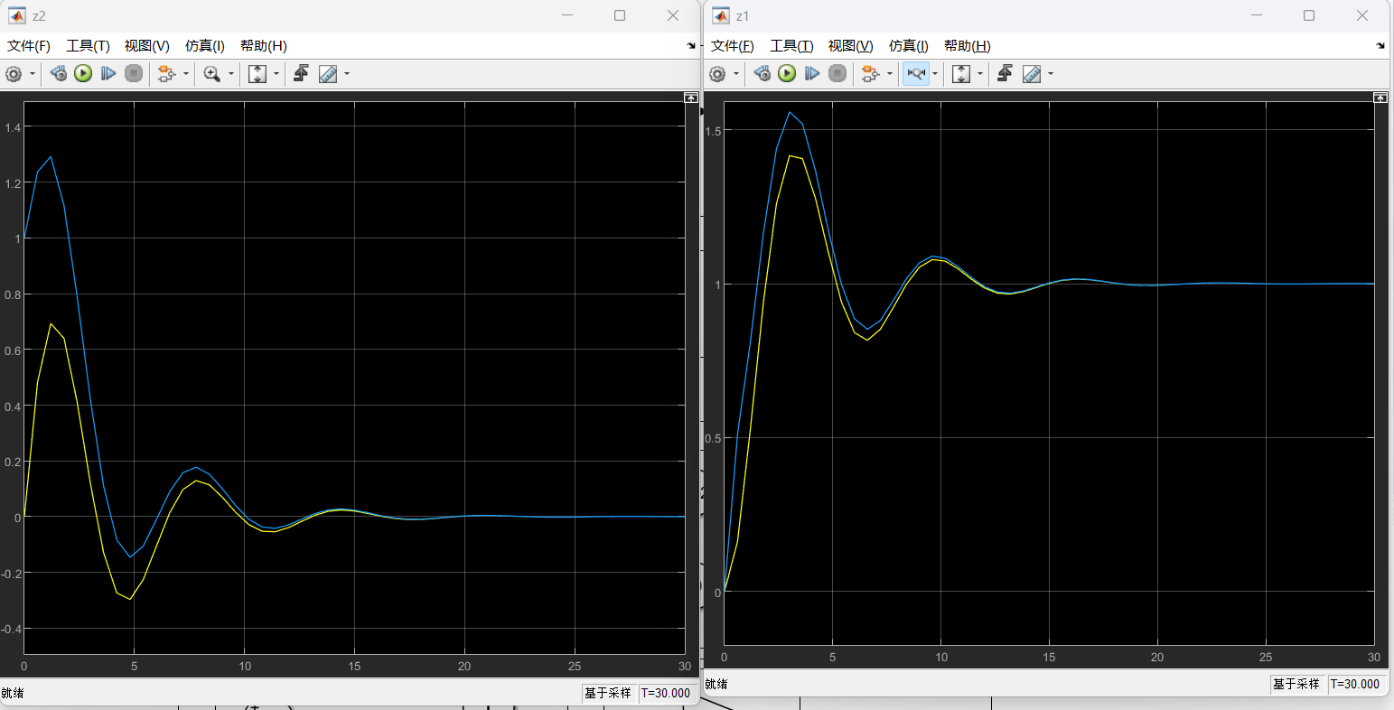Click the zoom tool in z2 scope toolbar
The image size is (1394, 710).
coord(212,74)
